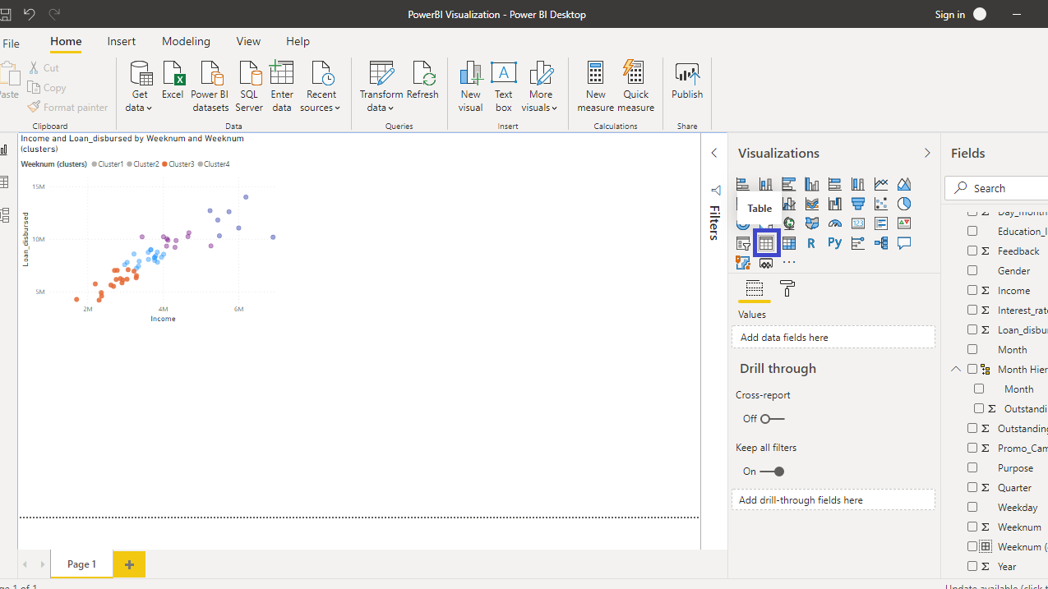Pick the Multi-row card visualization
1048x589 pixels.
881,223
